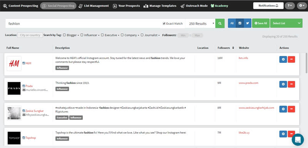The width and height of the screenshot is (308, 148).
Task: Remove H&M with red minus button
Action: pyautogui.click(x=291, y=59)
